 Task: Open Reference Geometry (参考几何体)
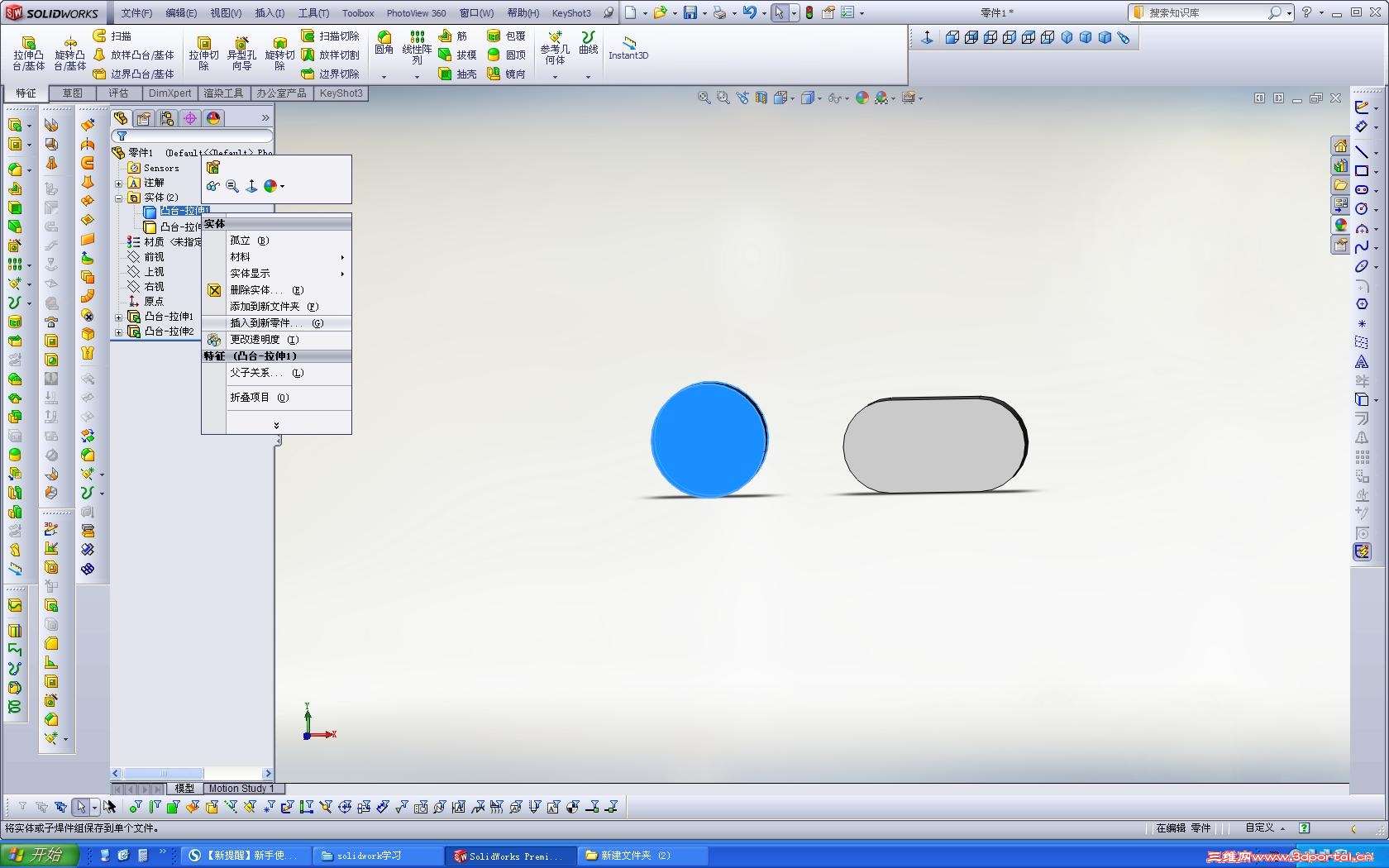[555, 48]
